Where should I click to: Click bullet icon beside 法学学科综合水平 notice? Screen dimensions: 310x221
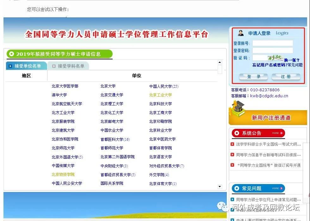pyautogui.click(x=232, y=144)
